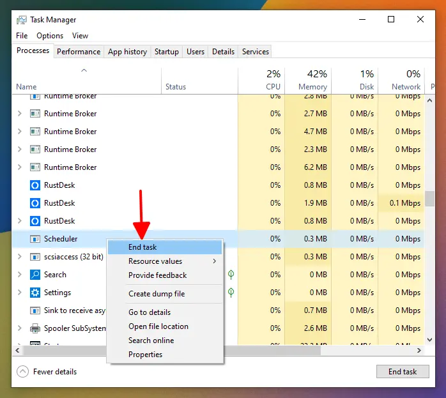The image size is (446, 398).
Task: Expand the scsiaccess (32 bit) row
Action: coord(19,257)
